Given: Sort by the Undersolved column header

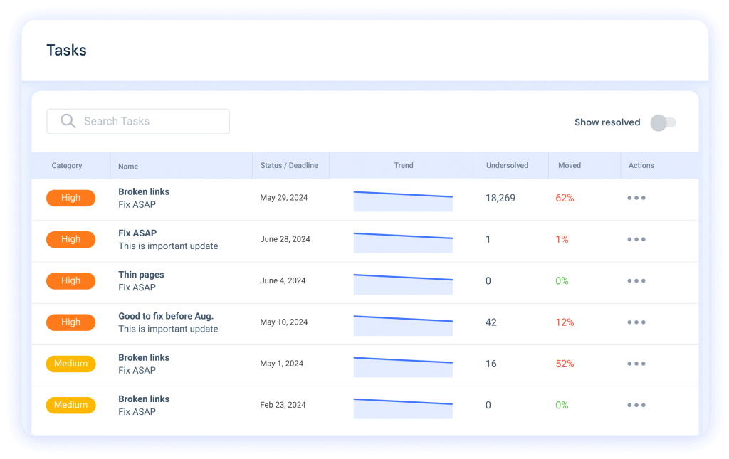Looking at the screenshot, I should [508, 165].
